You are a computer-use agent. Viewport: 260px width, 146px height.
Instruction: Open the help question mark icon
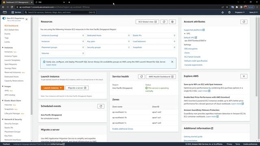tap(229, 12)
